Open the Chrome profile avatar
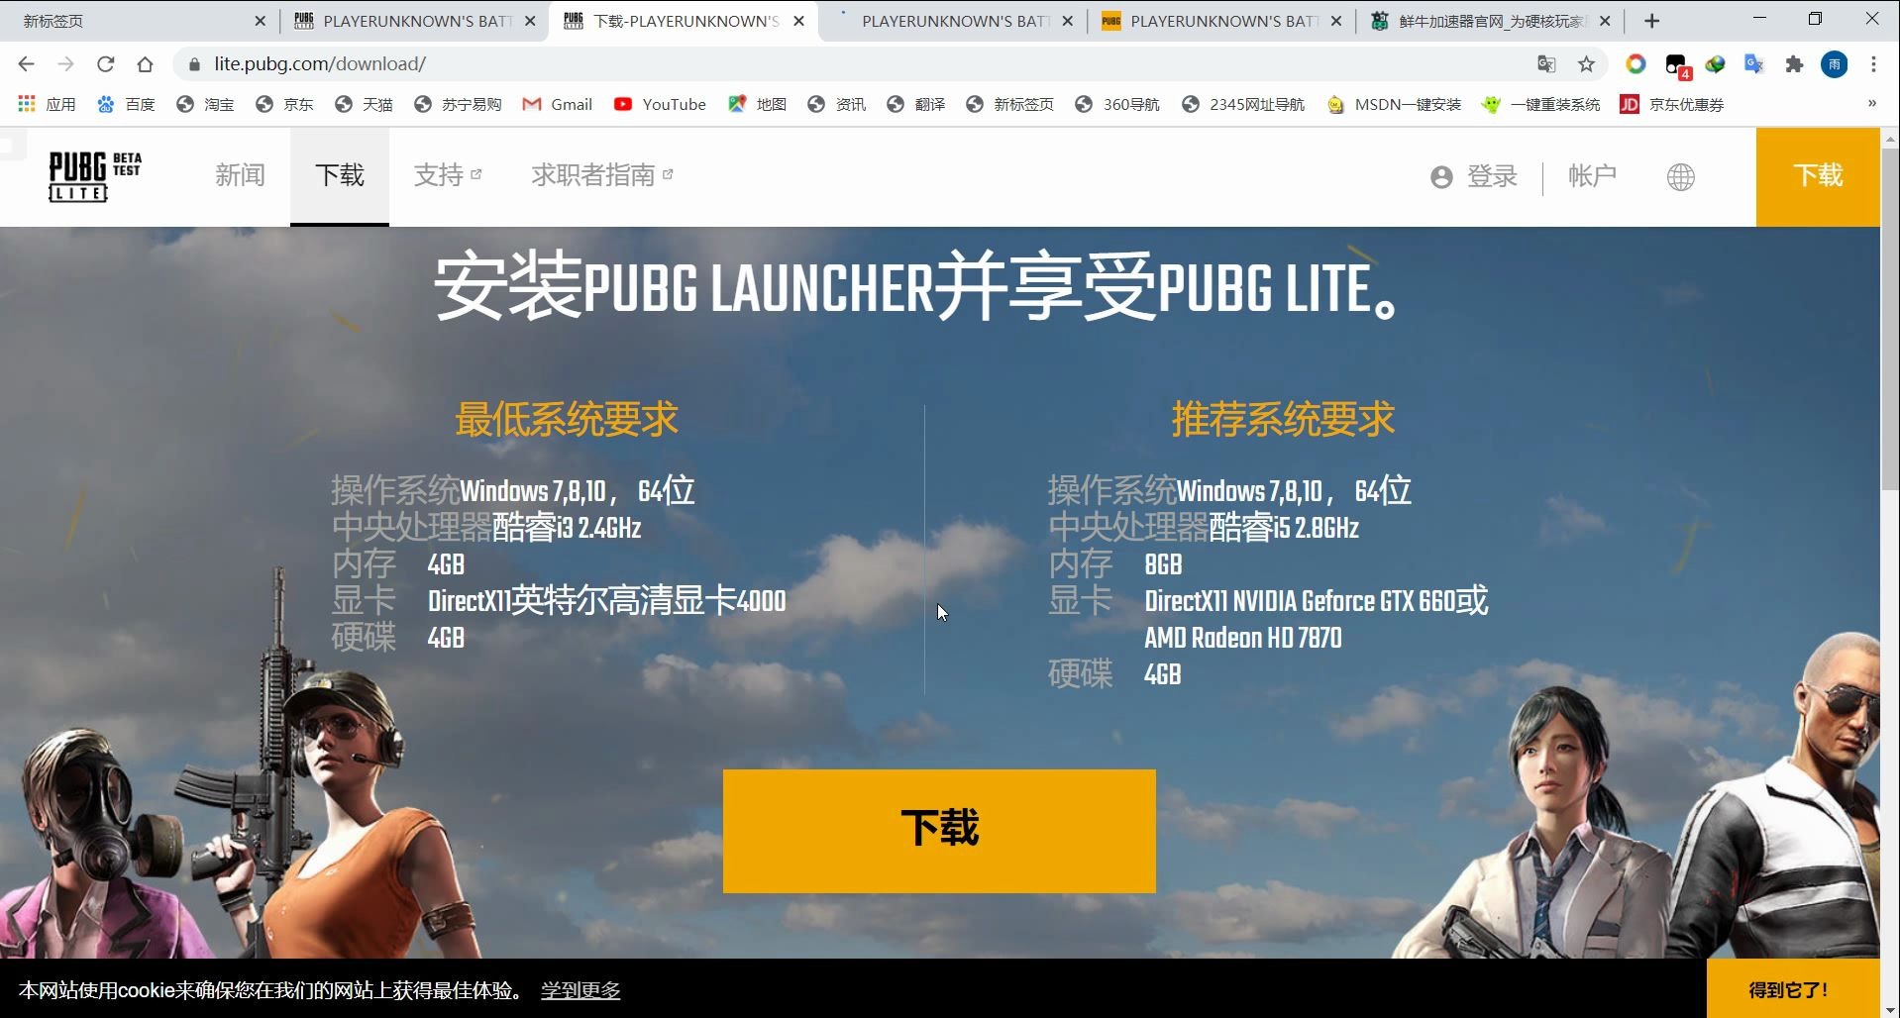Screen dimensions: 1900x1018 coord(1835,64)
